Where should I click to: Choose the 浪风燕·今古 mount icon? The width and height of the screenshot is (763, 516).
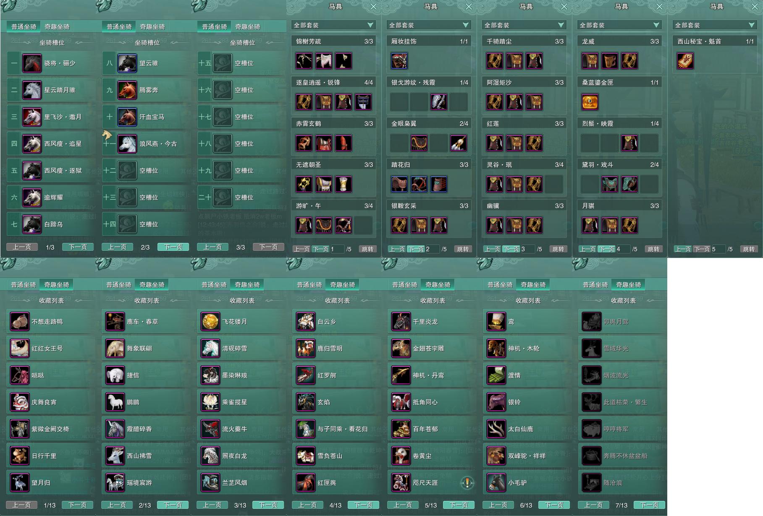click(127, 143)
